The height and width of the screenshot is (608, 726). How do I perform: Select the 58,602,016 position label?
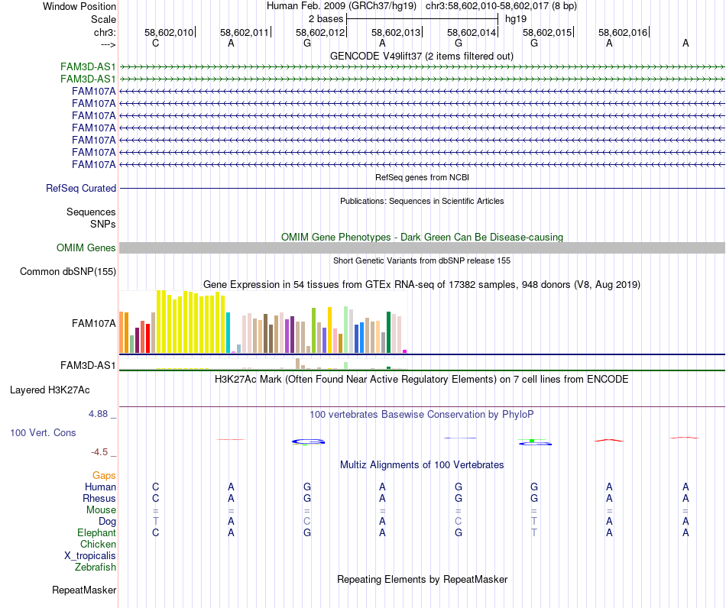point(622,32)
